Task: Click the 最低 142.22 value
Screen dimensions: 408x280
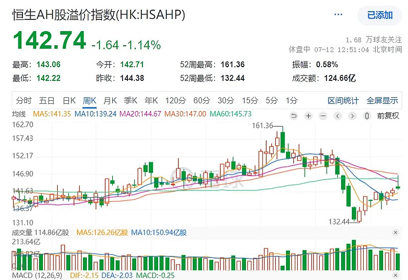Action: click(x=48, y=78)
